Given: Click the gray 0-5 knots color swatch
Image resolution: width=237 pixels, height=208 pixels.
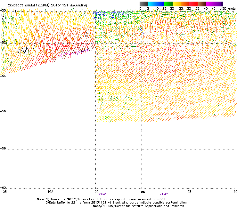Looking at the screenshot, I should point(143,4).
